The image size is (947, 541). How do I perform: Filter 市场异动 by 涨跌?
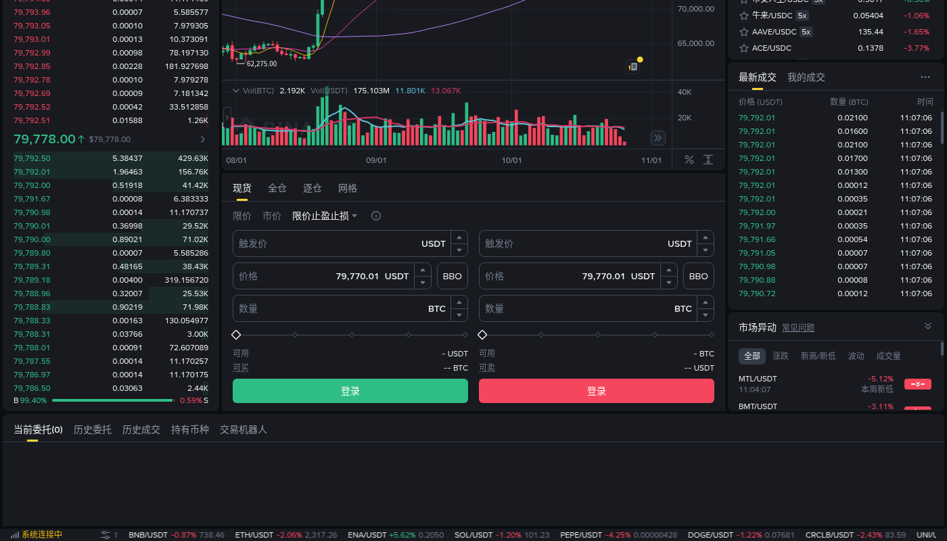click(781, 356)
